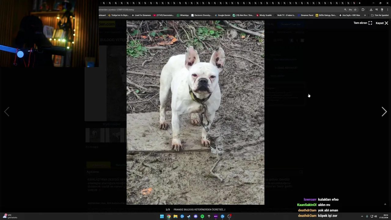Open the volume control in system tray
Image resolution: width=391 pixels, height=220 pixels.
tap(375, 216)
